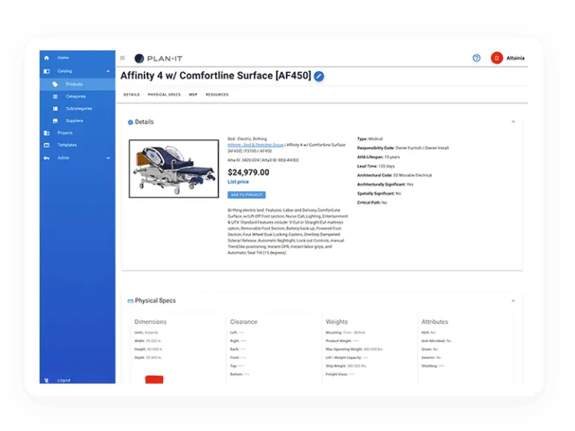
Task: Switch to the Resources tab
Action: [x=217, y=94]
